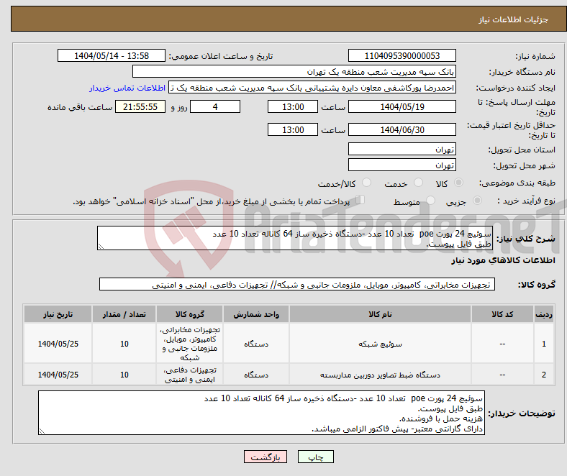Click the need date cell in the سوئیچ شبکه row
Viewport: 567px width, 476px height.
58,344
